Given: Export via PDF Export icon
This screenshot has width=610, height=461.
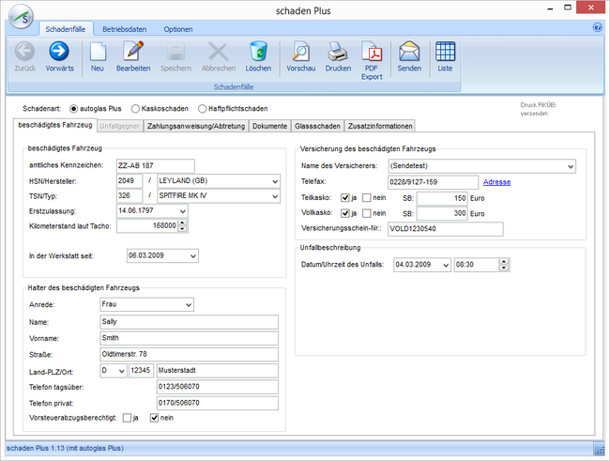Looking at the screenshot, I should coord(372,52).
